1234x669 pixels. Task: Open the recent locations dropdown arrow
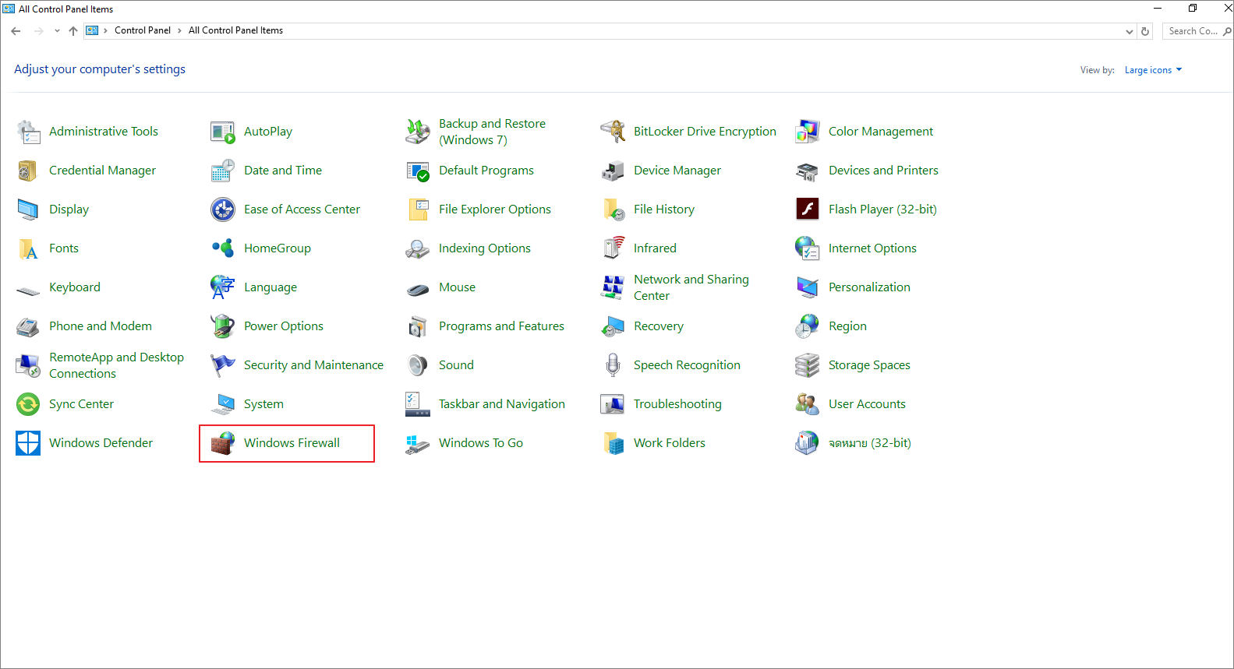[x=57, y=31]
